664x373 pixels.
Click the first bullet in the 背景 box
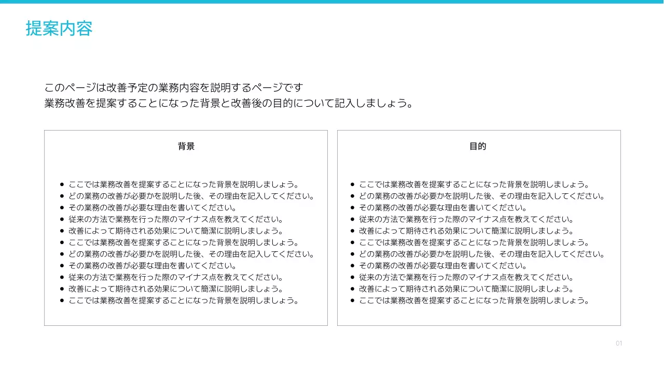pyautogui.click(x=183, y=184)
